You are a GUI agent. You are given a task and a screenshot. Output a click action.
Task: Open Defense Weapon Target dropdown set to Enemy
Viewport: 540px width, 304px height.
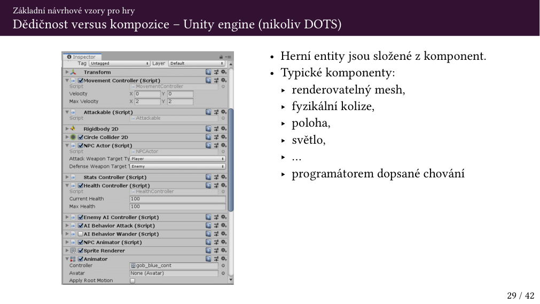point(178,167)
